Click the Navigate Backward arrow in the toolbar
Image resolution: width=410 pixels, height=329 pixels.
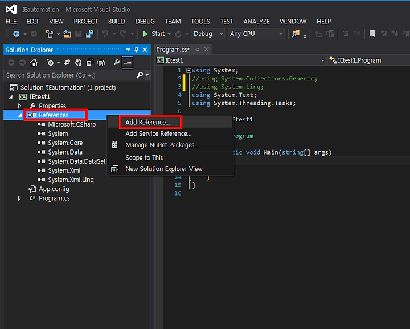pos(16,34)
